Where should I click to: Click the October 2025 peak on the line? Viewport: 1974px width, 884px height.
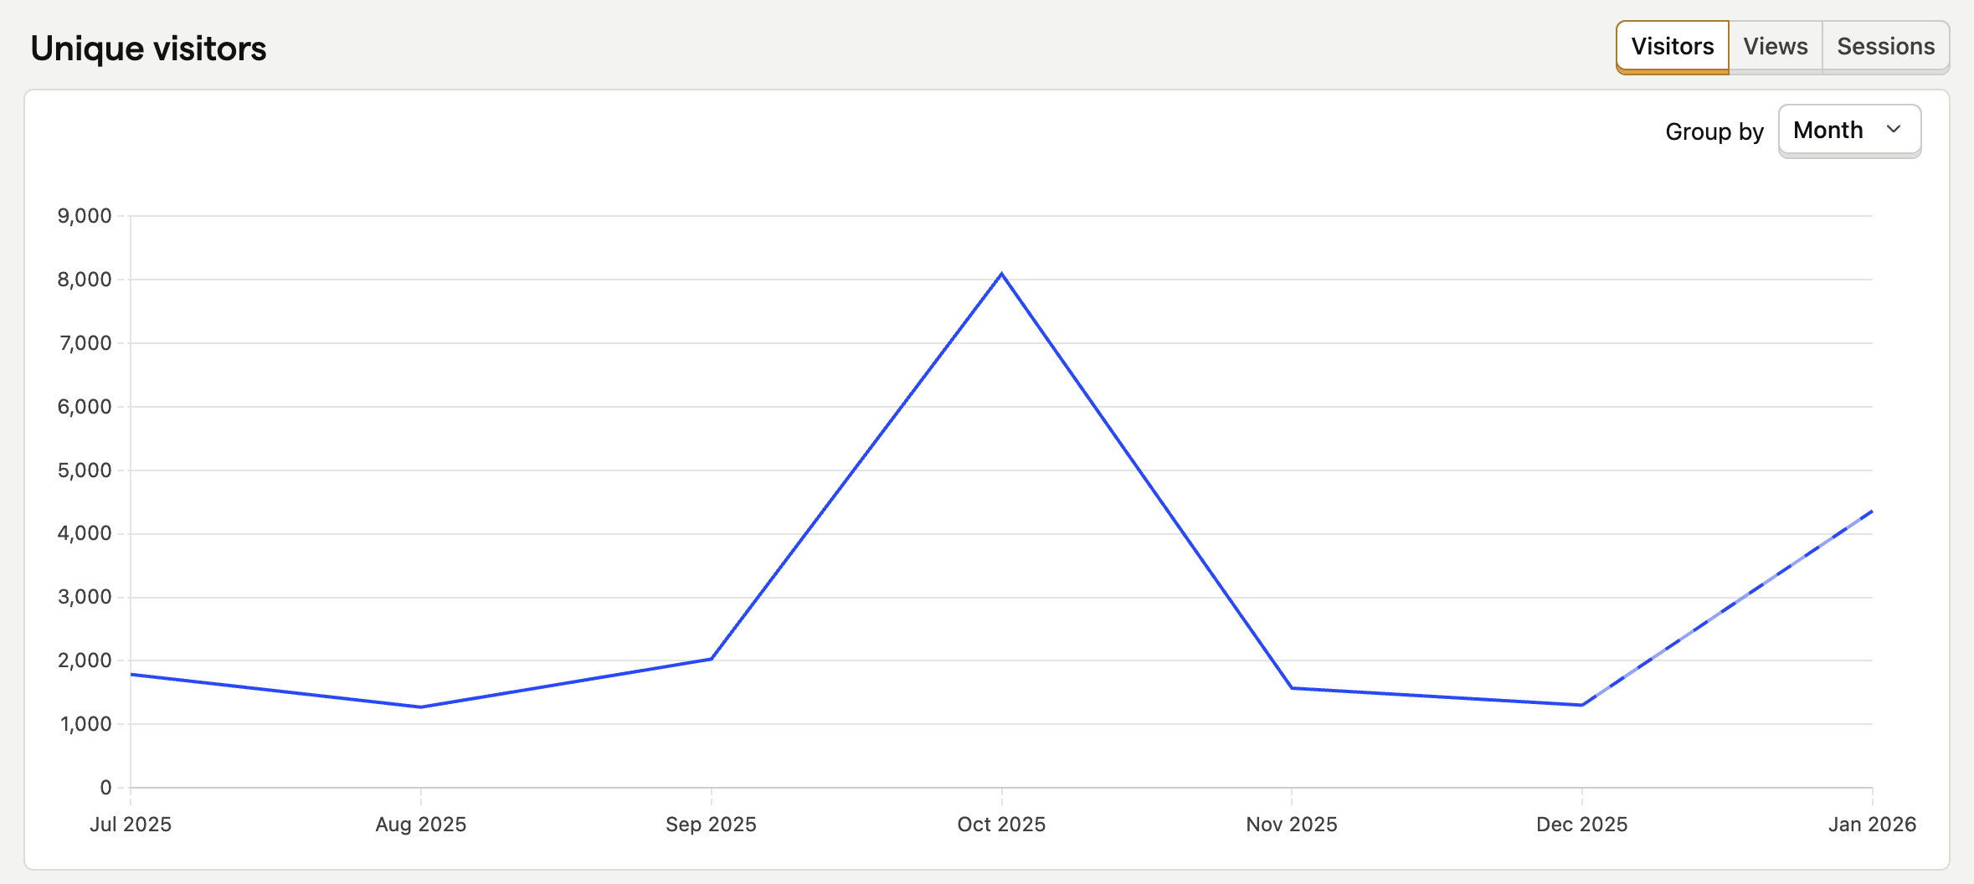tap(1001, 274)
